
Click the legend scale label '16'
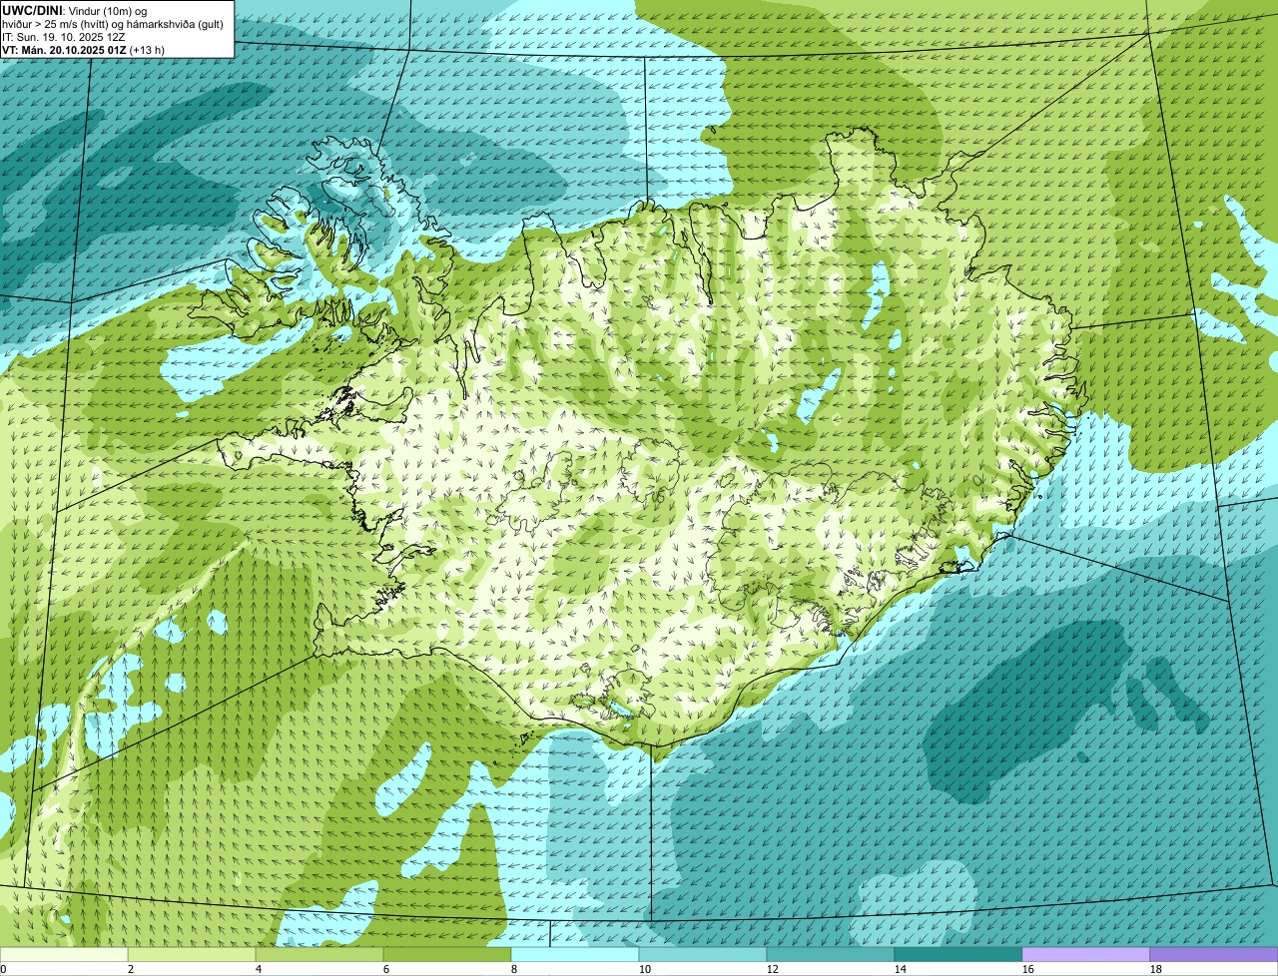(x=1028, y=969)
